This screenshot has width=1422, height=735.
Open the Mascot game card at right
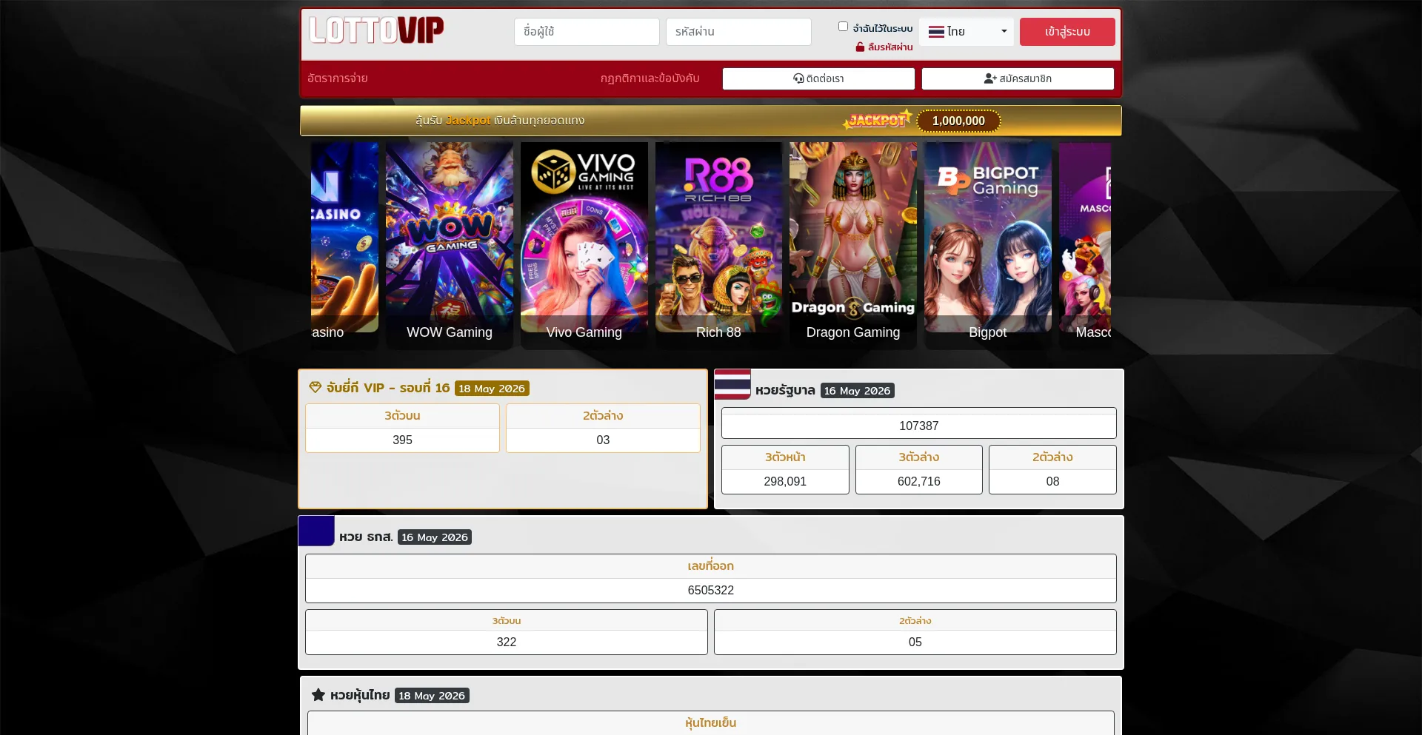click(1085, 245)
